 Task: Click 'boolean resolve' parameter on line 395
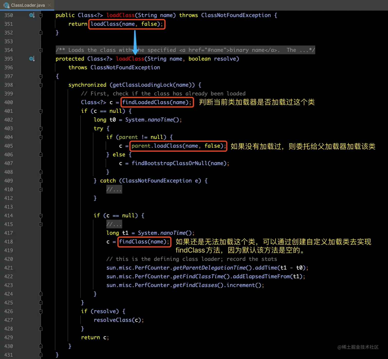212,59
